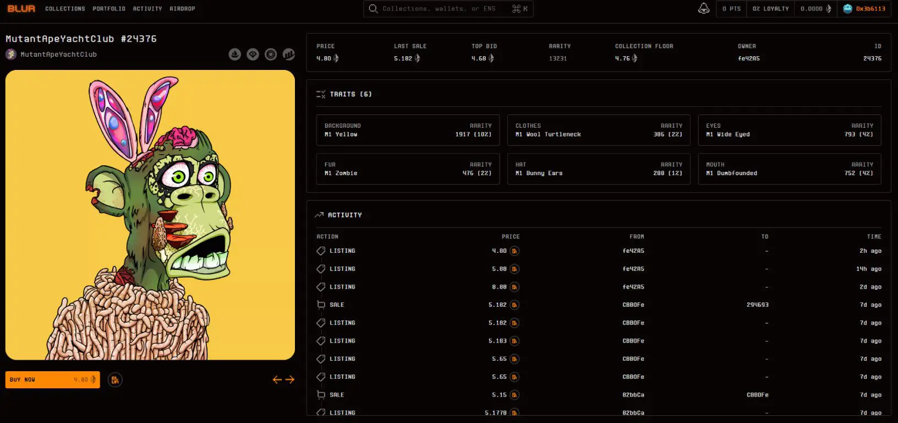Open fe42A5 in the 8.88 listing row
Image resolution: width=898 pixels, height=423 pixels.
point(633,287)
